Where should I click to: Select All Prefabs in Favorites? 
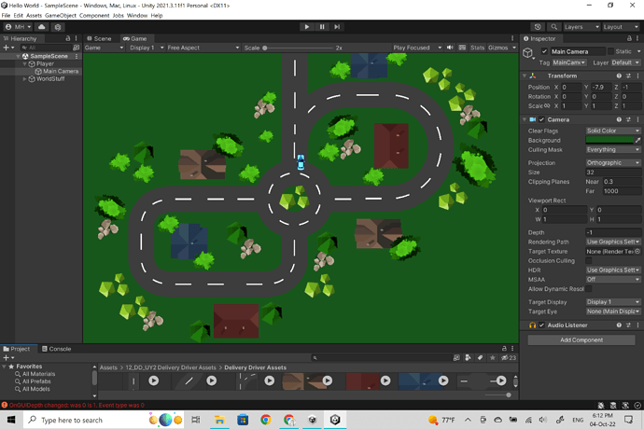36,381
